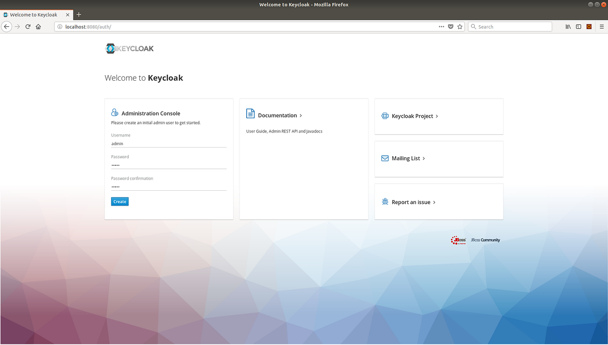Click the Password confirmation label
The image size is (608, 345).
(132, 179)
